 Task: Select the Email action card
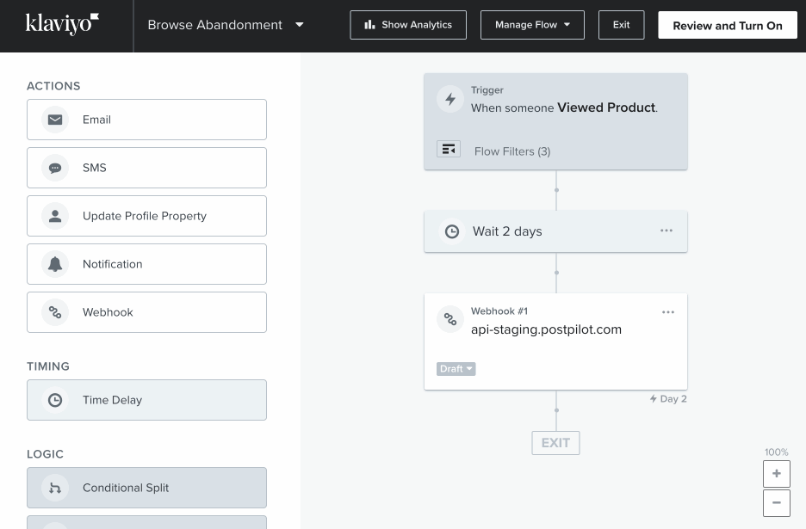click(146, 120)
